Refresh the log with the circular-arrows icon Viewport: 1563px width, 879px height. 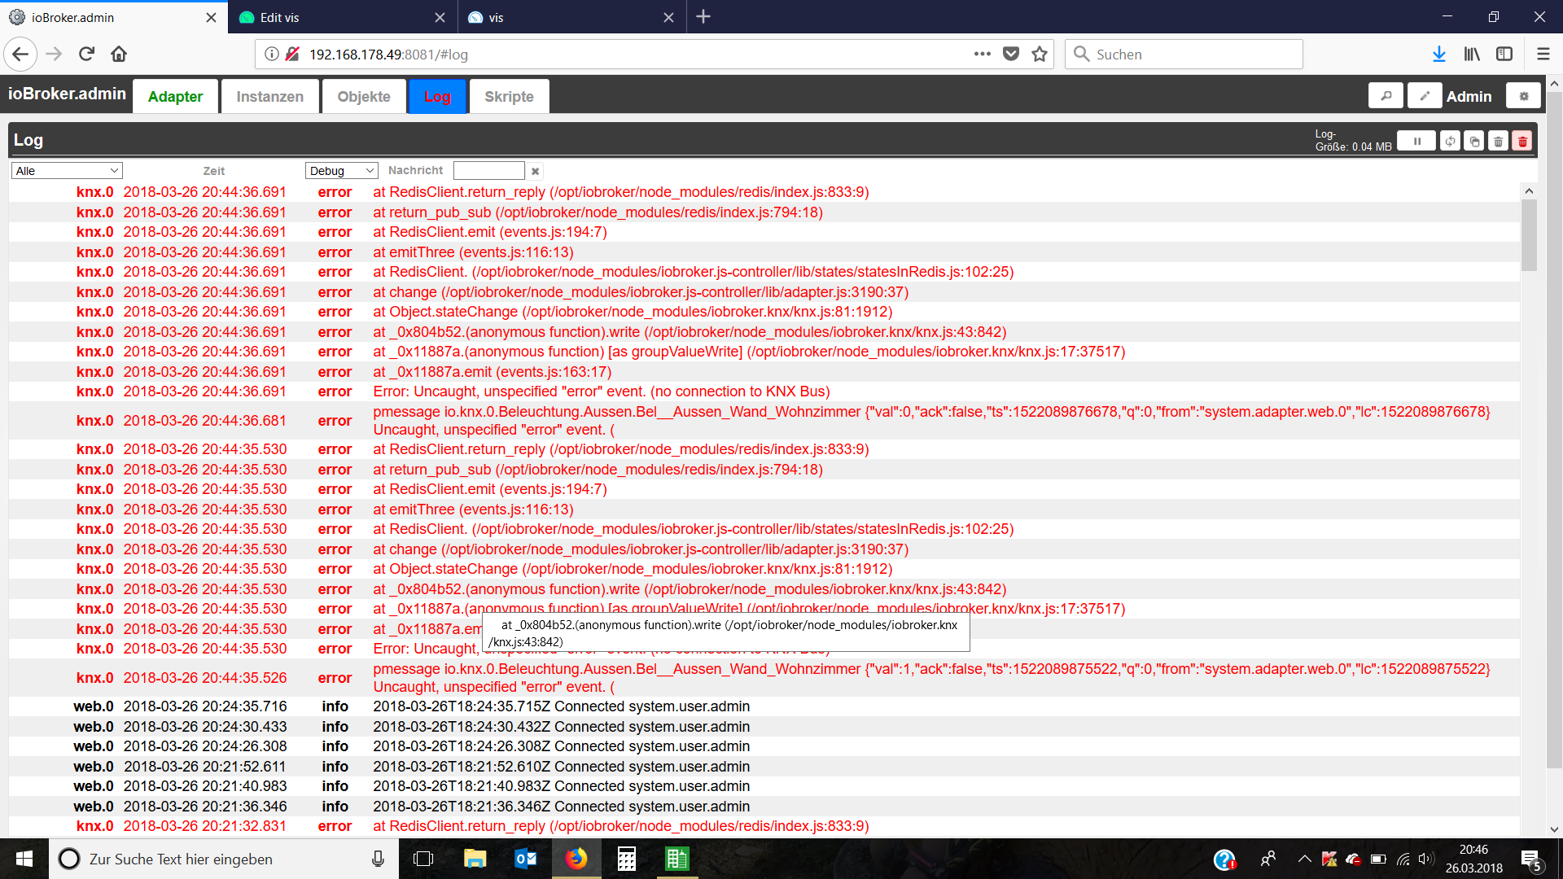pyautogui.click(x=1450, y=141)
